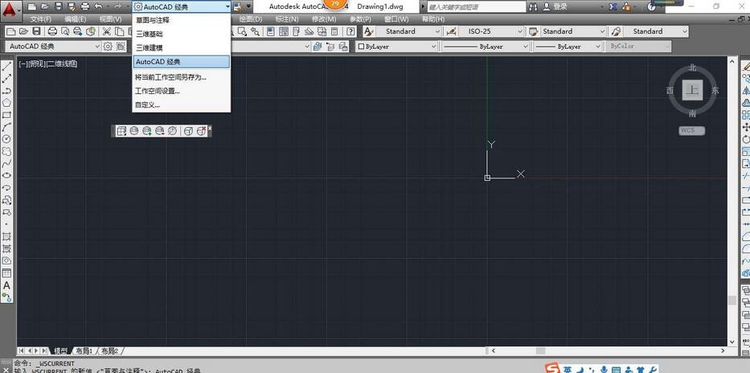
Task: Switch to 布局1 layout tab
Action: pos(84,351)
